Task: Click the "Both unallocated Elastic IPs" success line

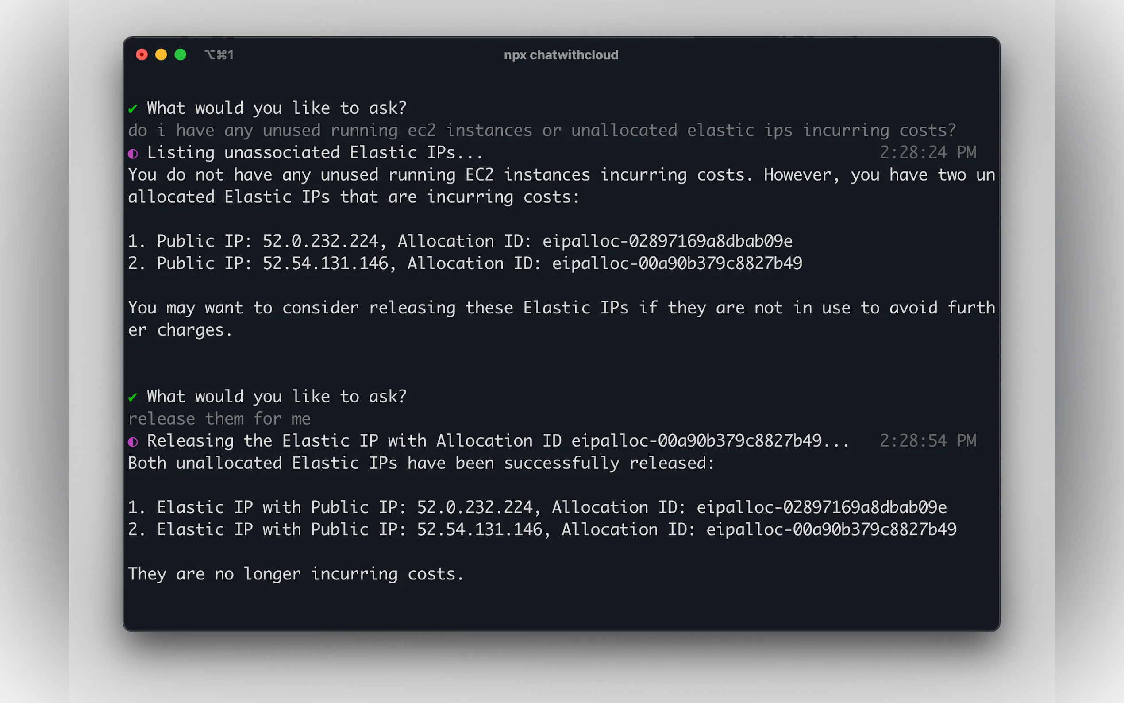Action: (x=421, y=463)
